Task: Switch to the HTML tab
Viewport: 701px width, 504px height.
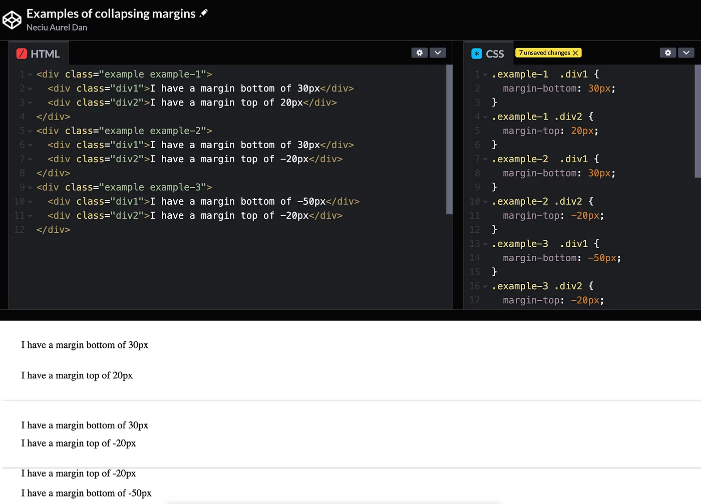Action: (44, 53)
